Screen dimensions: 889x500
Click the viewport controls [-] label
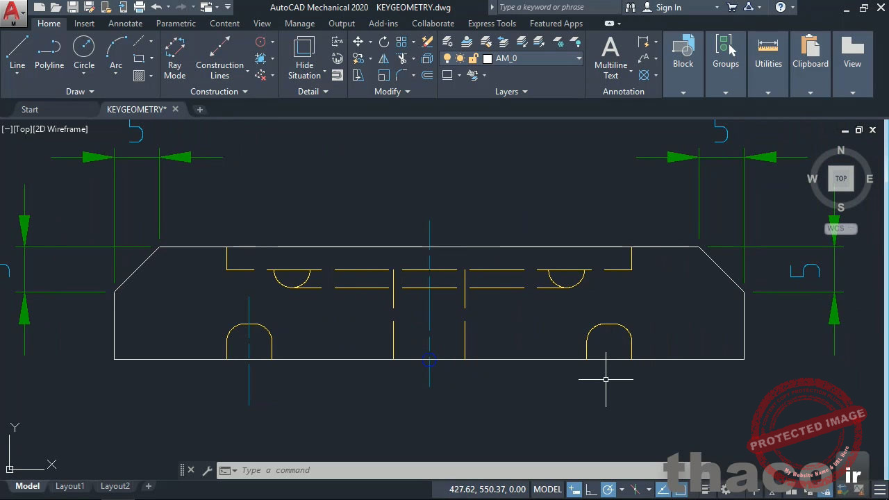click(x=6, y=129)
